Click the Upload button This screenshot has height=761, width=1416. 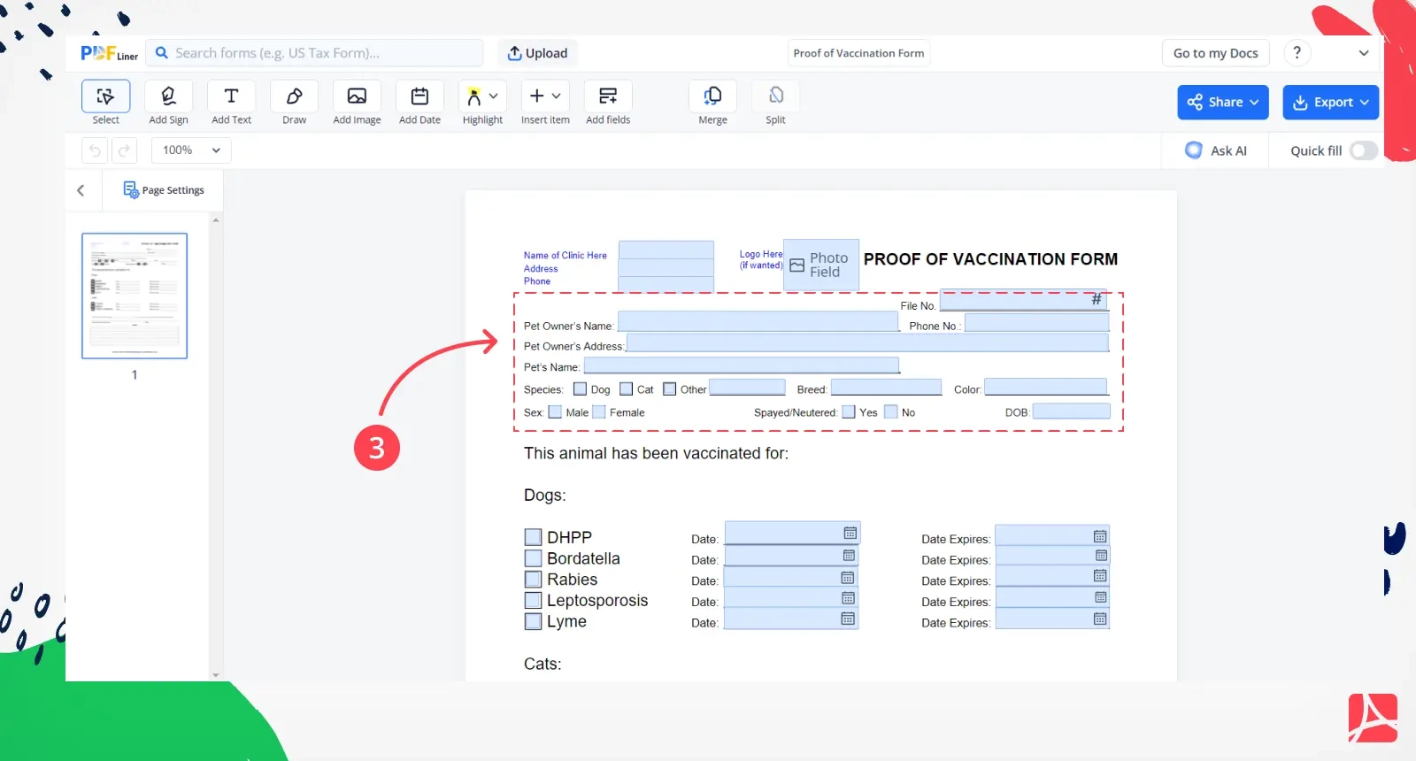[537, 53]
